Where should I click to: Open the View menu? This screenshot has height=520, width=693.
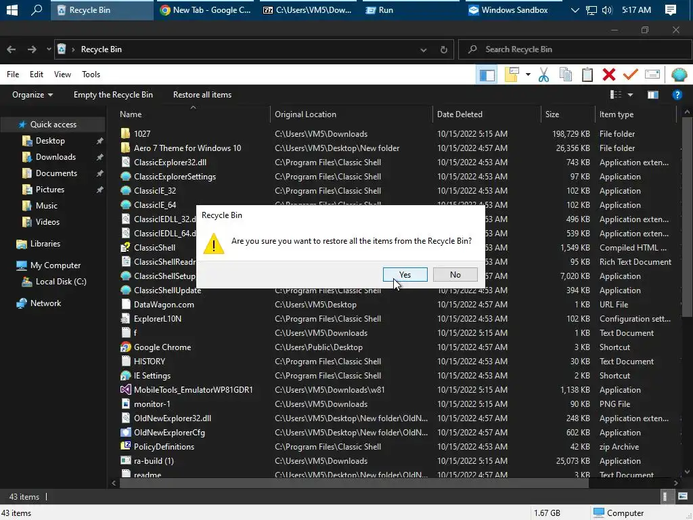[x=62, y=74]
